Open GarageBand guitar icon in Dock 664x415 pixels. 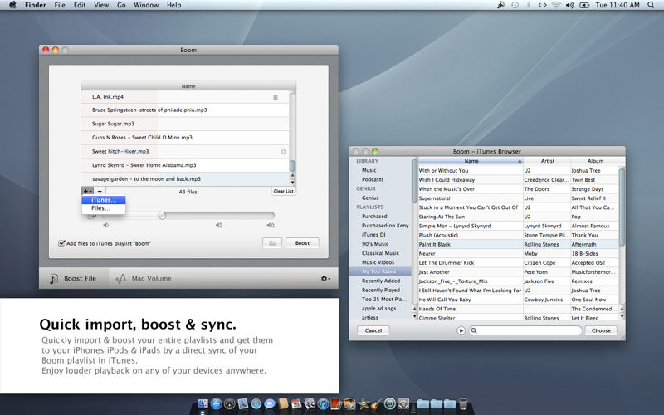point(376,403)
